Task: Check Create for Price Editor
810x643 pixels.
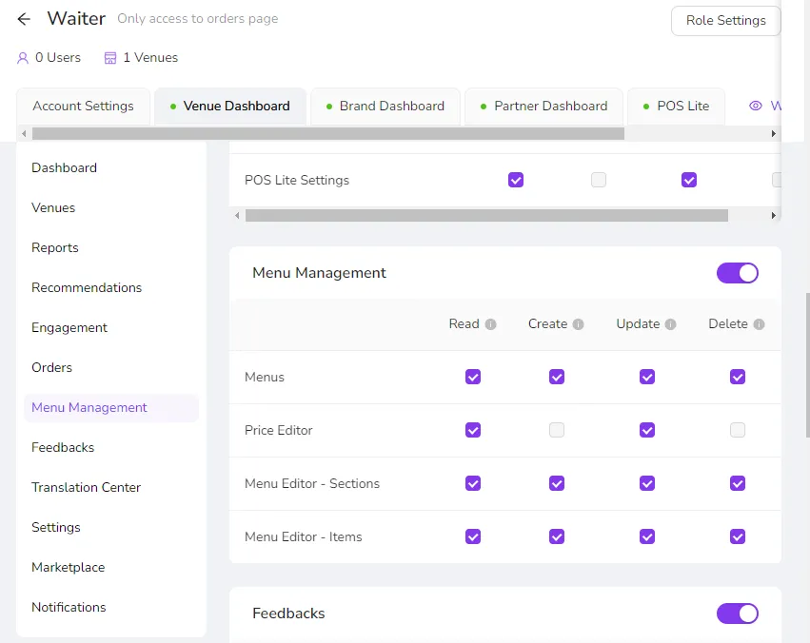Action: pos(557,430)
